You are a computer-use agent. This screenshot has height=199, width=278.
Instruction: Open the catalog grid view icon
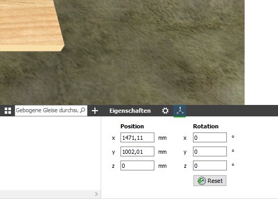tap(8, 111)
